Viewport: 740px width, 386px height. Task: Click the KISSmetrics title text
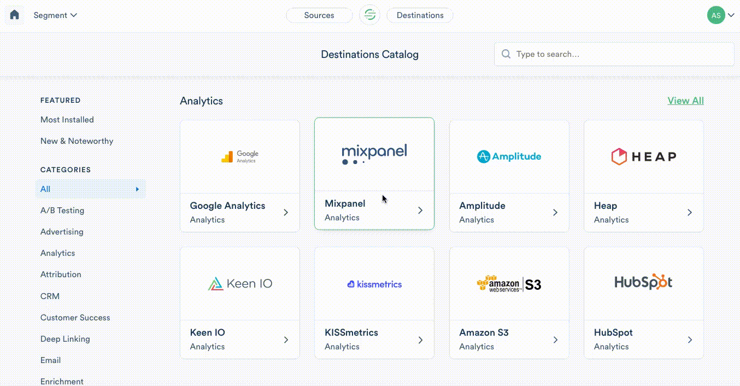(351, 332)
